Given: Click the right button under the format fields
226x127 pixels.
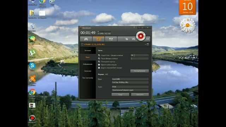Looking at the screenshot, I should coord(140,95).
